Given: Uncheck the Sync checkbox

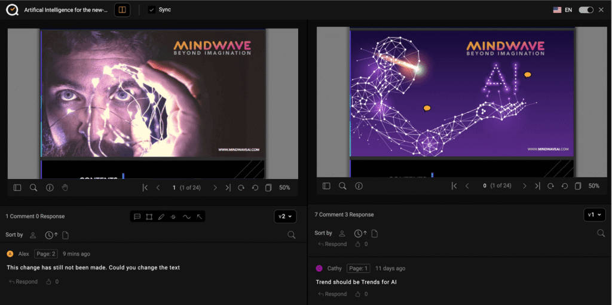Looking at the screenshot, I should pos(151,10).
